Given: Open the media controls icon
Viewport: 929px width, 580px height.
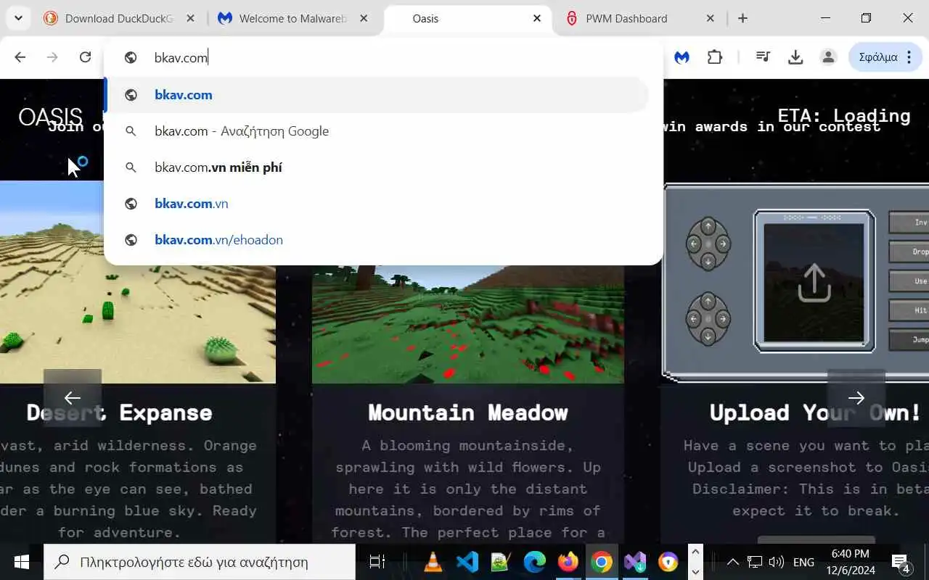Looking at the screenshot, I should click(x=763, y=57).
